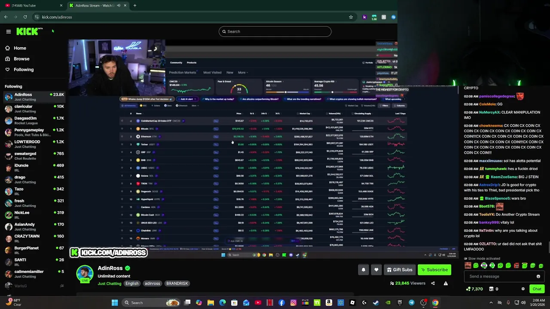Go back in browser history
550x309 pixels.
point(6,17)
